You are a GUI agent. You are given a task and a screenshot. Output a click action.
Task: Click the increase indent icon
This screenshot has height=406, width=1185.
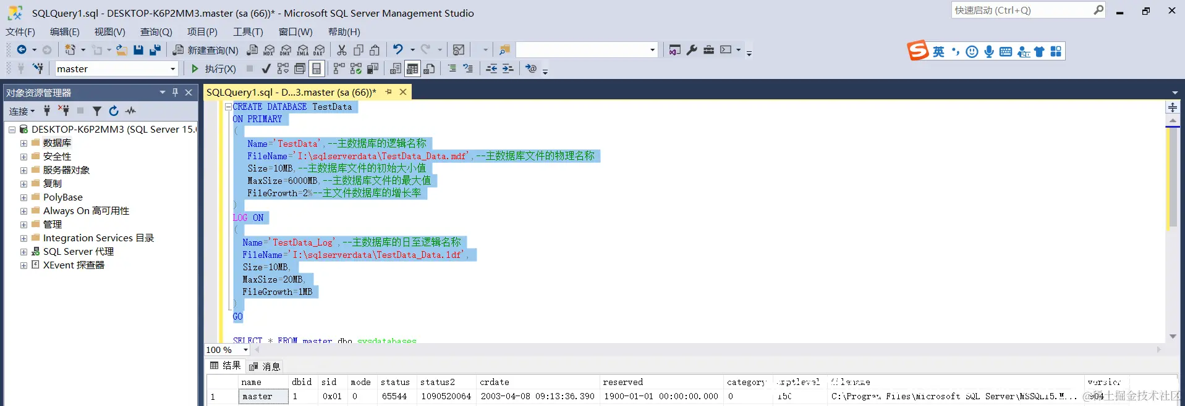coord(508,68)
